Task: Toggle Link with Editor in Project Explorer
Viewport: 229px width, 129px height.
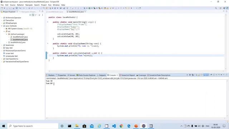Action: 33,15
